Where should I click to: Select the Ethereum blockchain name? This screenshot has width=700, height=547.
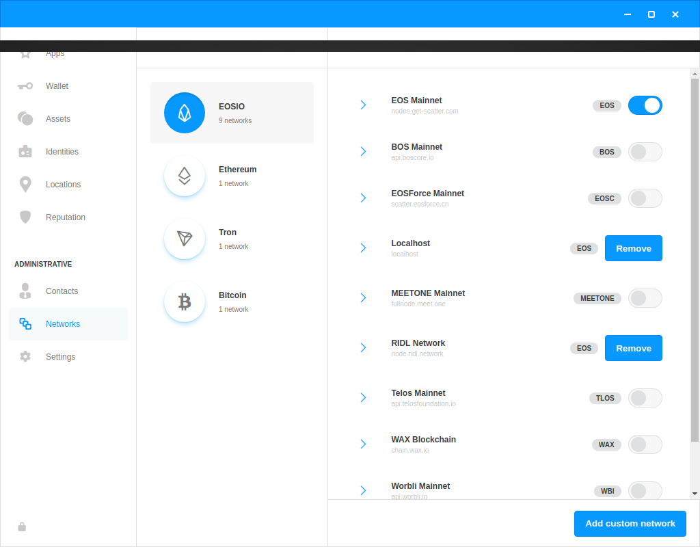click(x=237, y=170)
